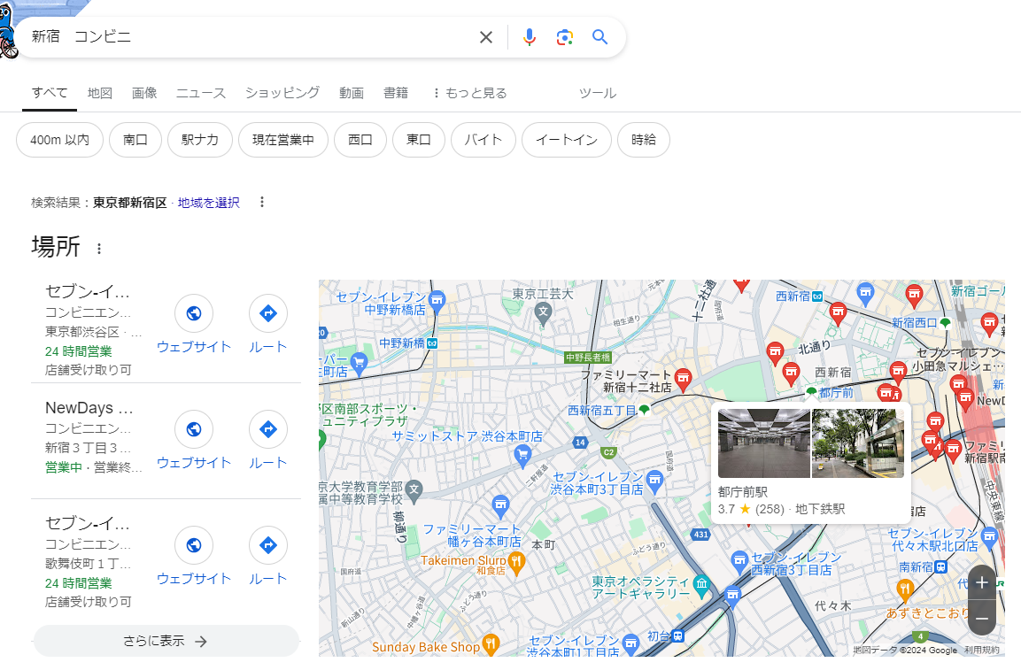Click the map pin for ファミリーマート 西新宿十二社店
Screen dimensions: 1021x670
(683, 378)
